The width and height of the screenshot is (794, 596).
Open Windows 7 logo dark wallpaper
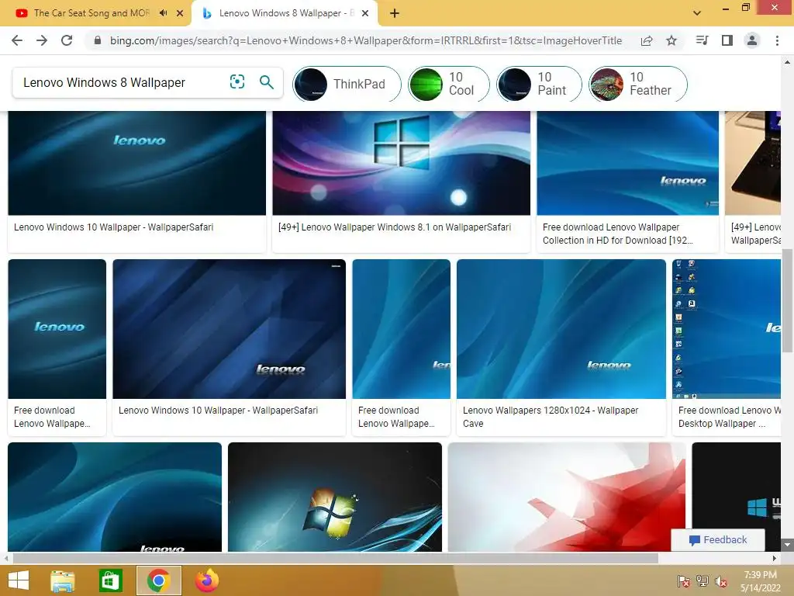pyautogui.click(x=335, y=497)
